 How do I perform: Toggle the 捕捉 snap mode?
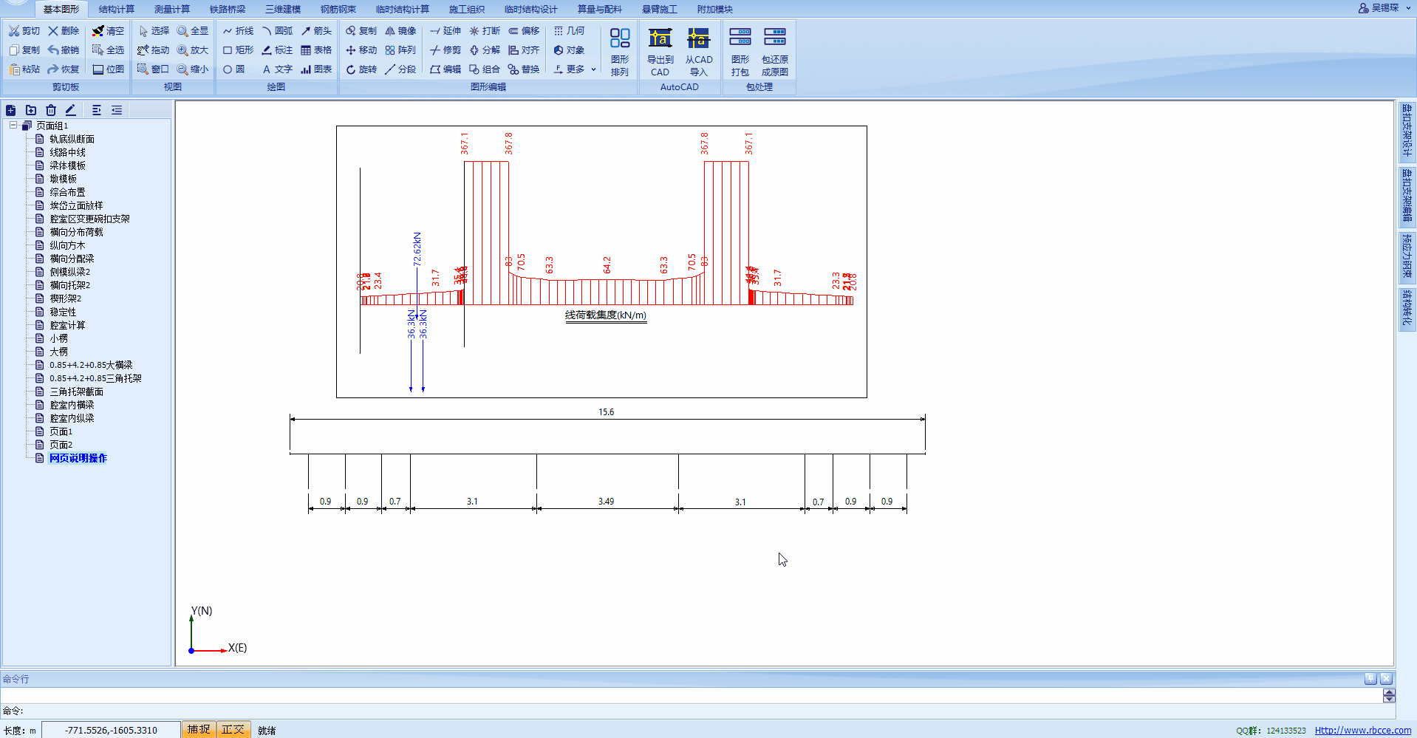pyautogui.click(x=198, y=730)
